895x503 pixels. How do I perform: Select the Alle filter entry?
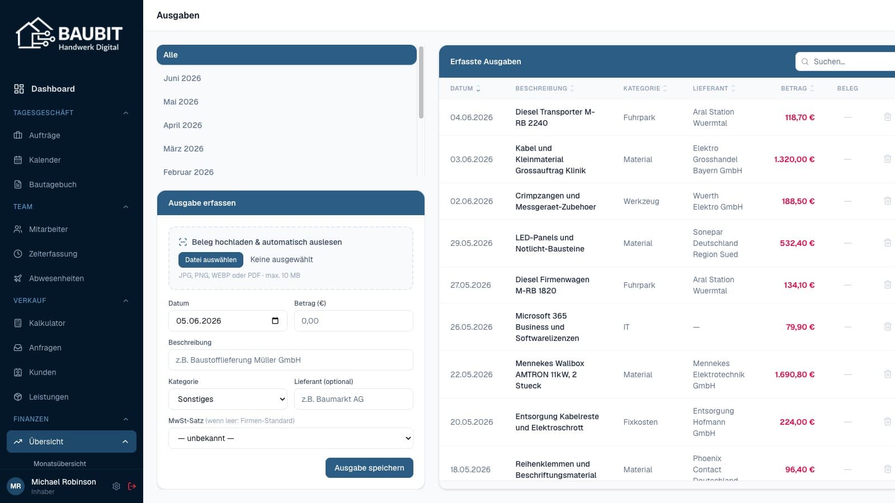[286, 55]
